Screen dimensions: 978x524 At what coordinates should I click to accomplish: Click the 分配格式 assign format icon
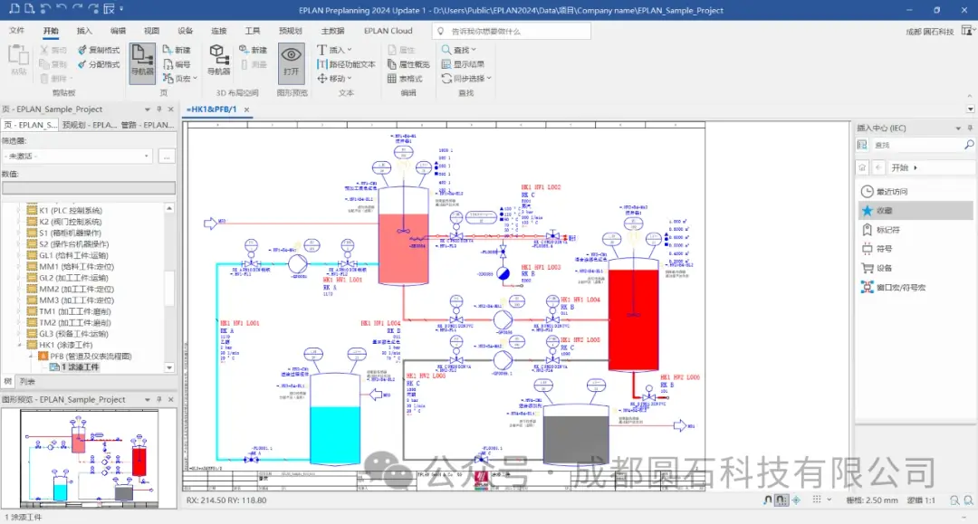pyautogui.click(x=82, y=64)
